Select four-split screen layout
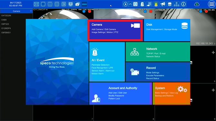216x121 pixels. 50,4
